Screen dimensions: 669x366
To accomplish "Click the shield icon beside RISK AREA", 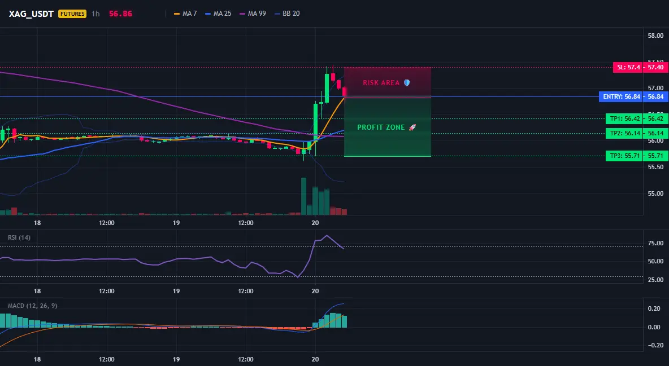I will [407, 83].
